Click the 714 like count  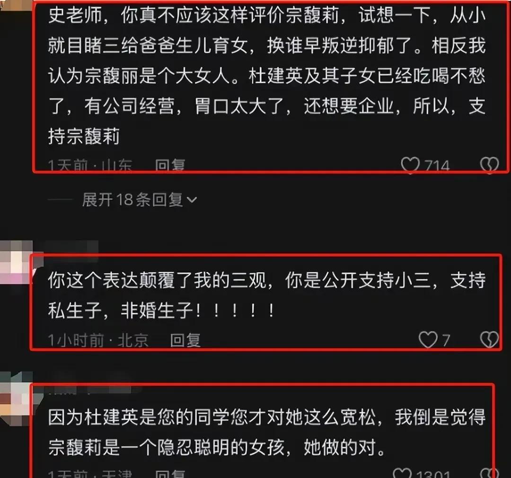[x=437, y=166]
